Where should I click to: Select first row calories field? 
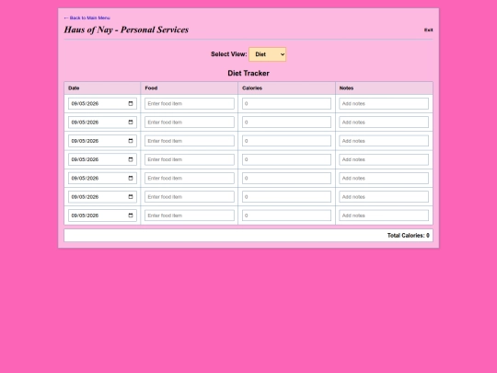[x=286, y=104]
